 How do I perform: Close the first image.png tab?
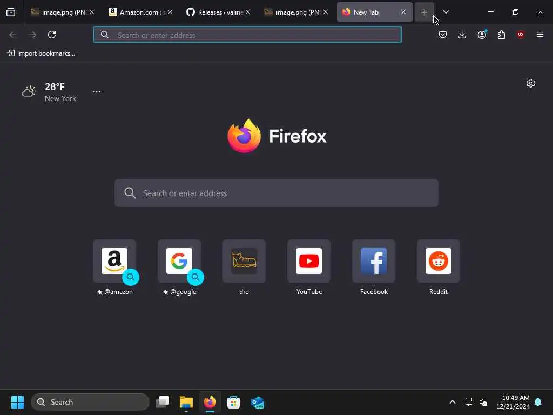[x=92, y=12]
